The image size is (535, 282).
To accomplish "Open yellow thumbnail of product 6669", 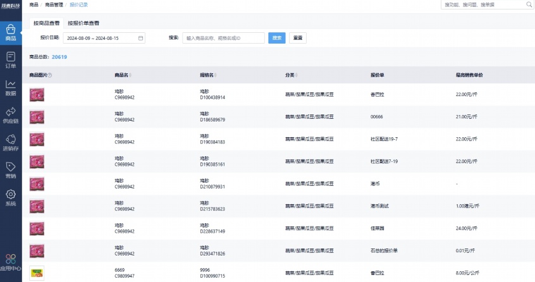I will [37, 273].
